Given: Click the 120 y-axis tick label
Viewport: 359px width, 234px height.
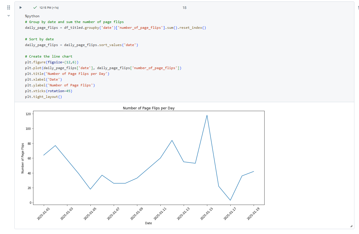Looking at the screenshot, I should click(28, 114).
